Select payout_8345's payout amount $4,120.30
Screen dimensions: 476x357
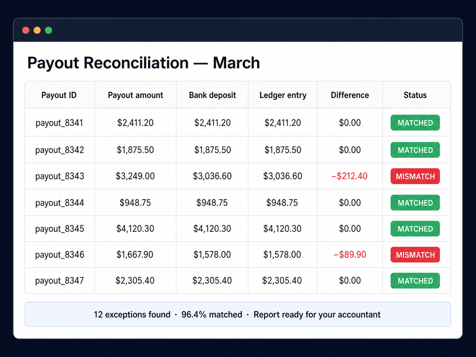coord(135,229)
